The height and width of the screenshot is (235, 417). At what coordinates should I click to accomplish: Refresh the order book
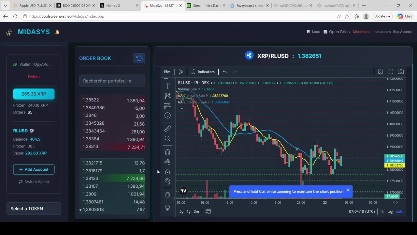click(x=139, y=58)
